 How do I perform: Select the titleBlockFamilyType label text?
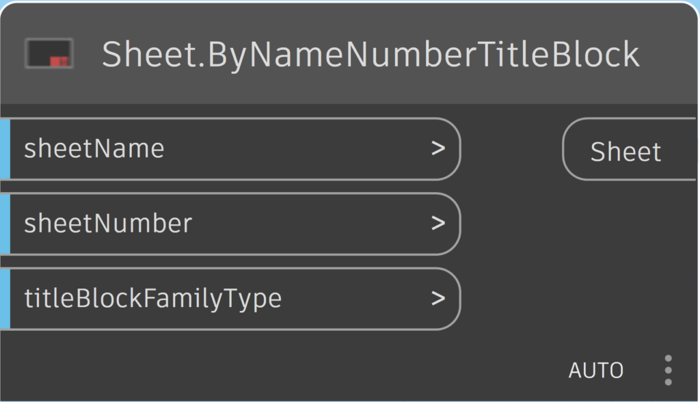[x=152, y=298]
